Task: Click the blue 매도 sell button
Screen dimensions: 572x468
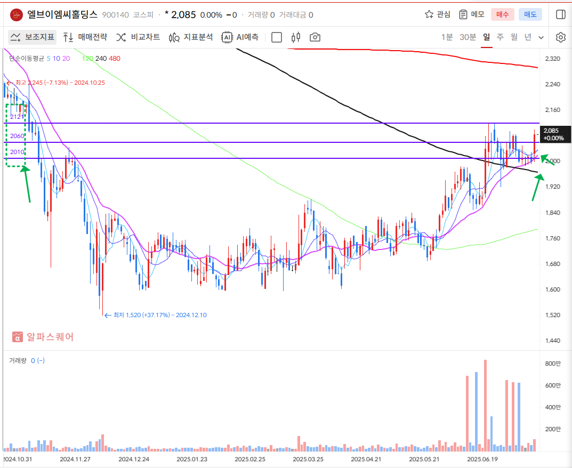Action: [x=530, y=14]
